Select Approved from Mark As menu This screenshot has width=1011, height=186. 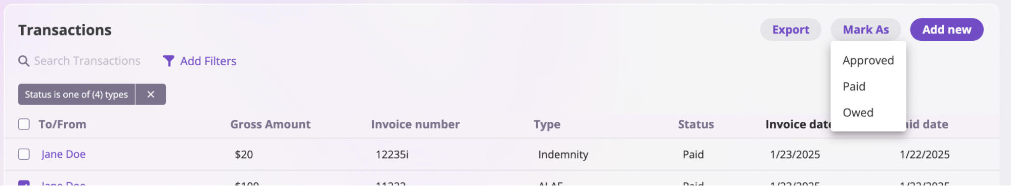(868, 61)
